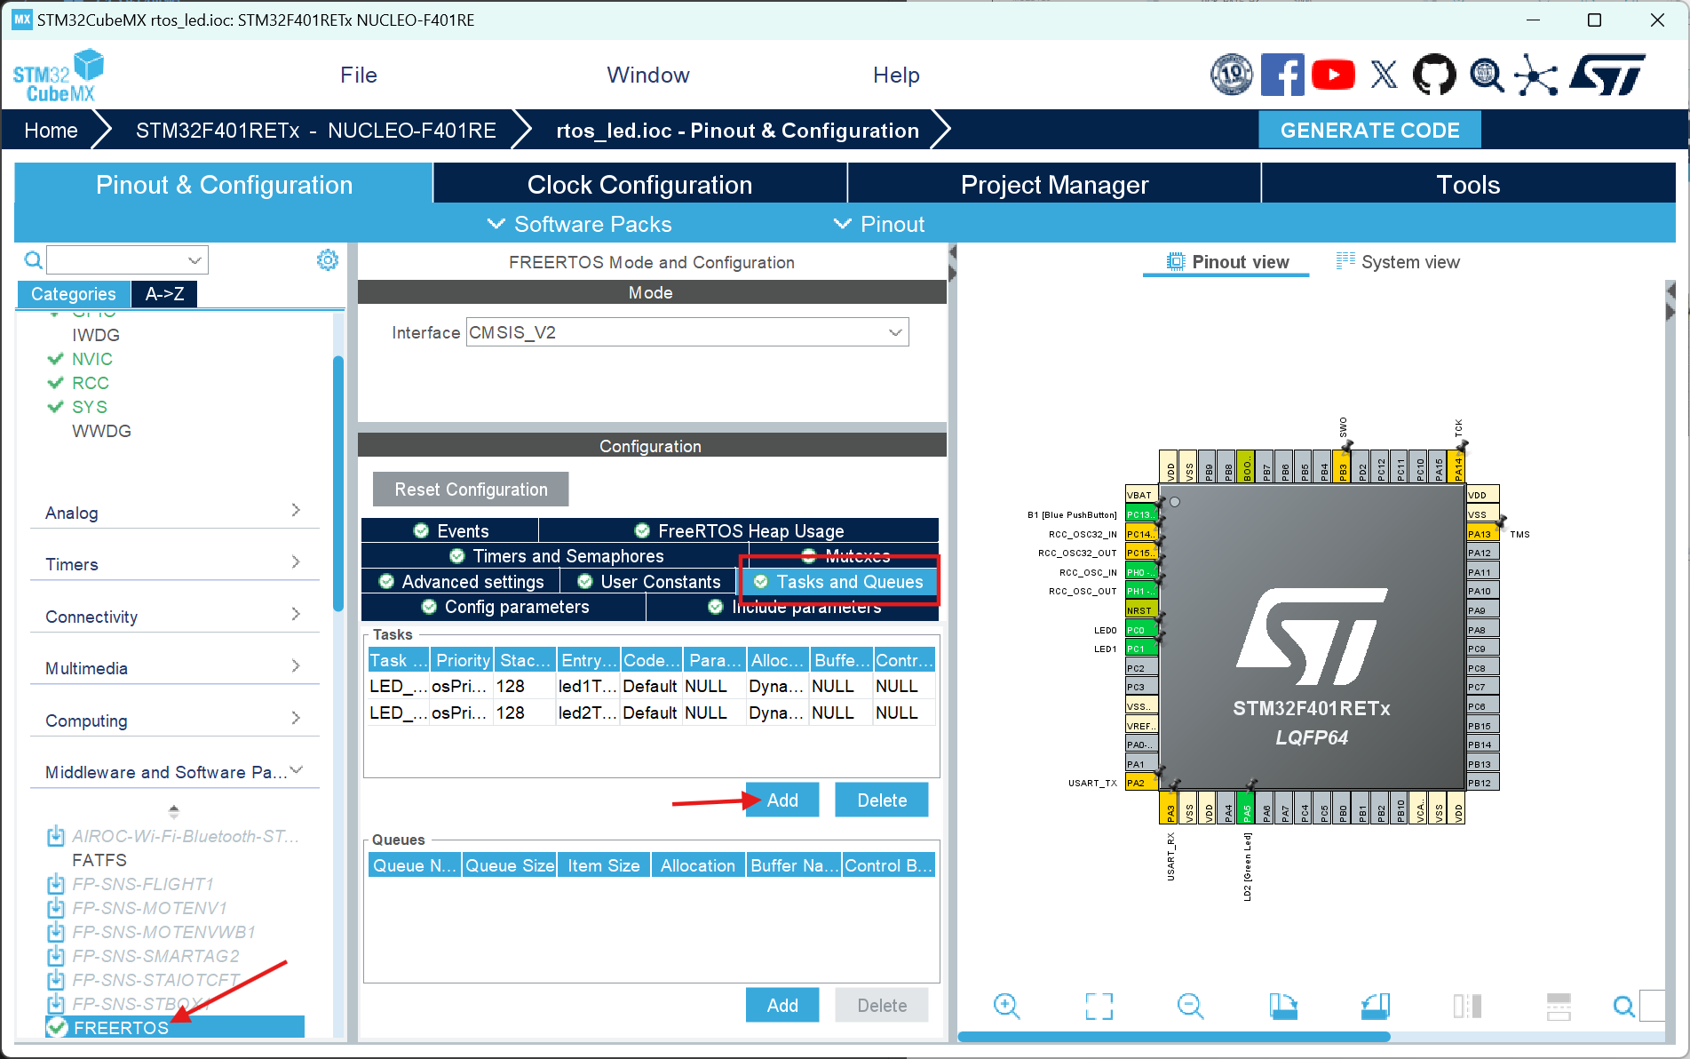Image resolution: width=1690 pixels, height=1059 pixels.
Task: Flip the chip view horizontally
Action: coord(1467,1007)
